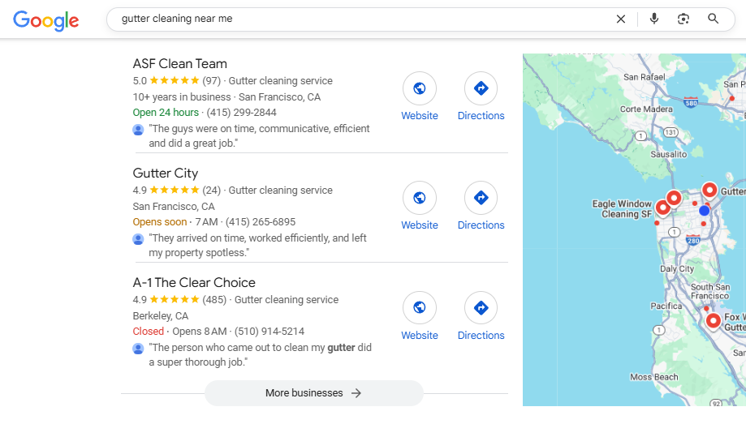This screenshot has width=746, height=424.
Task: Click the search box with gutter query
Action: pos(357,19)
